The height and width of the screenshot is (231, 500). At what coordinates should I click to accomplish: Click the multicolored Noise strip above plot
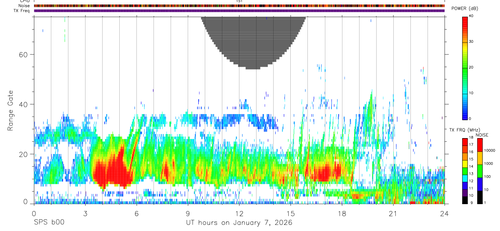click(x=239, y=6)
